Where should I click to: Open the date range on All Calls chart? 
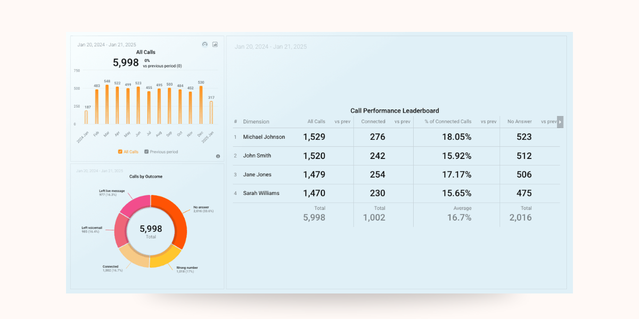click(106, 45)
